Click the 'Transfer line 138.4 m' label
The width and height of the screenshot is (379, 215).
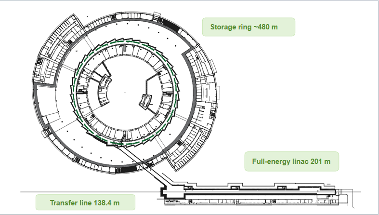tap(85, 202)
